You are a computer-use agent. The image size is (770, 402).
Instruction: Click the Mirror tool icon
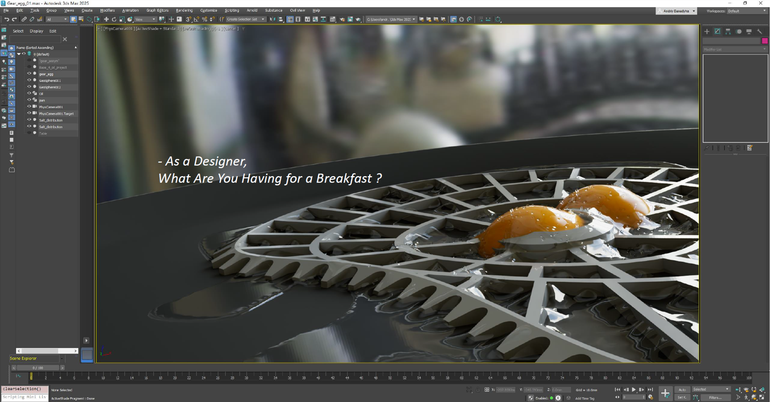[x=273, y=19]
